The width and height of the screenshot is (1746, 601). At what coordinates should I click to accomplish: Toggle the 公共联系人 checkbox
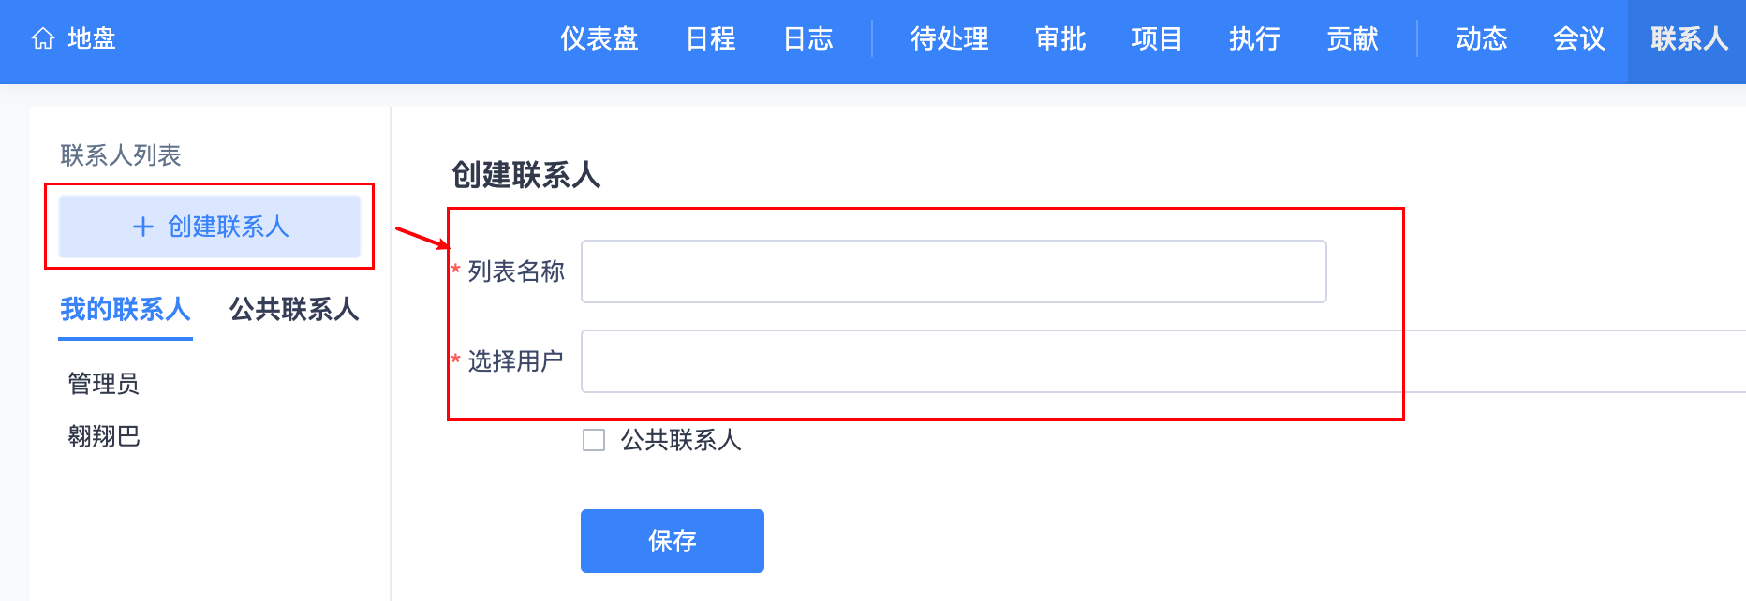coord(594,440)
